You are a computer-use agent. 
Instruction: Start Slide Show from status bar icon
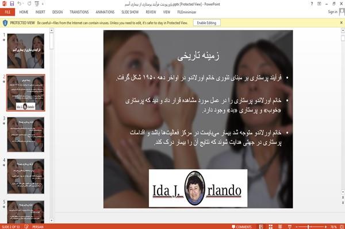coord(290,227)
